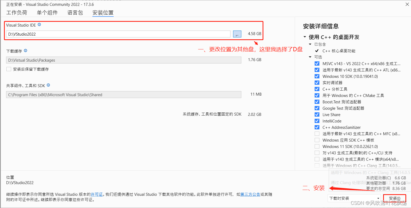The height and width of the screenshot is (208, 411).
Task: Go to the 语言包 tab
Action: [75, 12]
